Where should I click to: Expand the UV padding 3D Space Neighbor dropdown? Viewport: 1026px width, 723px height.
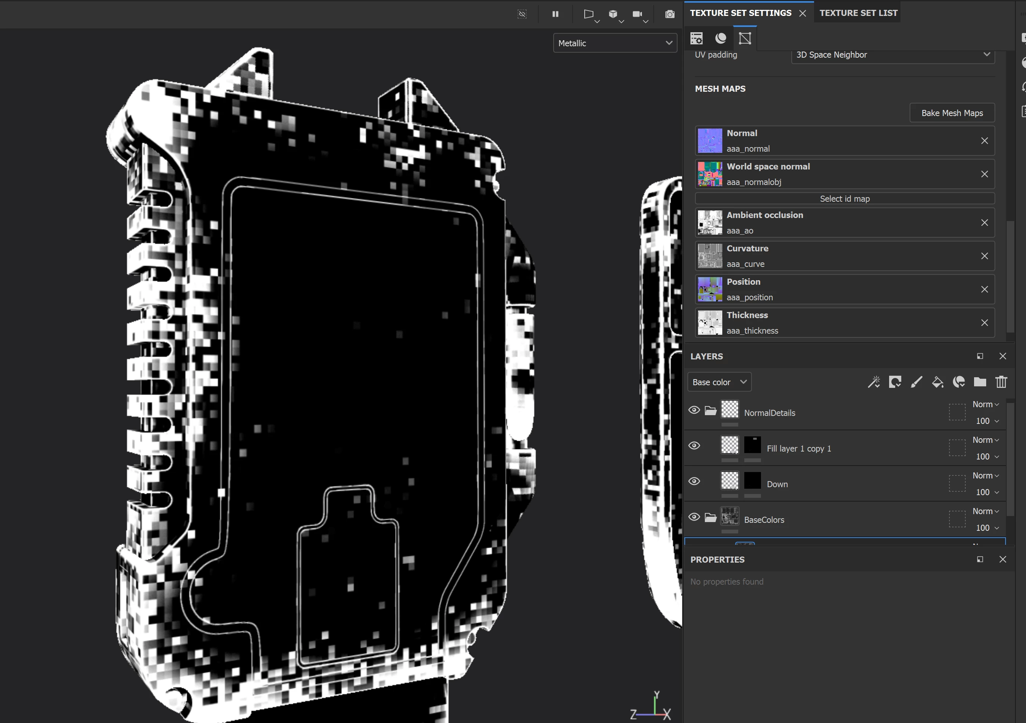[893, 55]
